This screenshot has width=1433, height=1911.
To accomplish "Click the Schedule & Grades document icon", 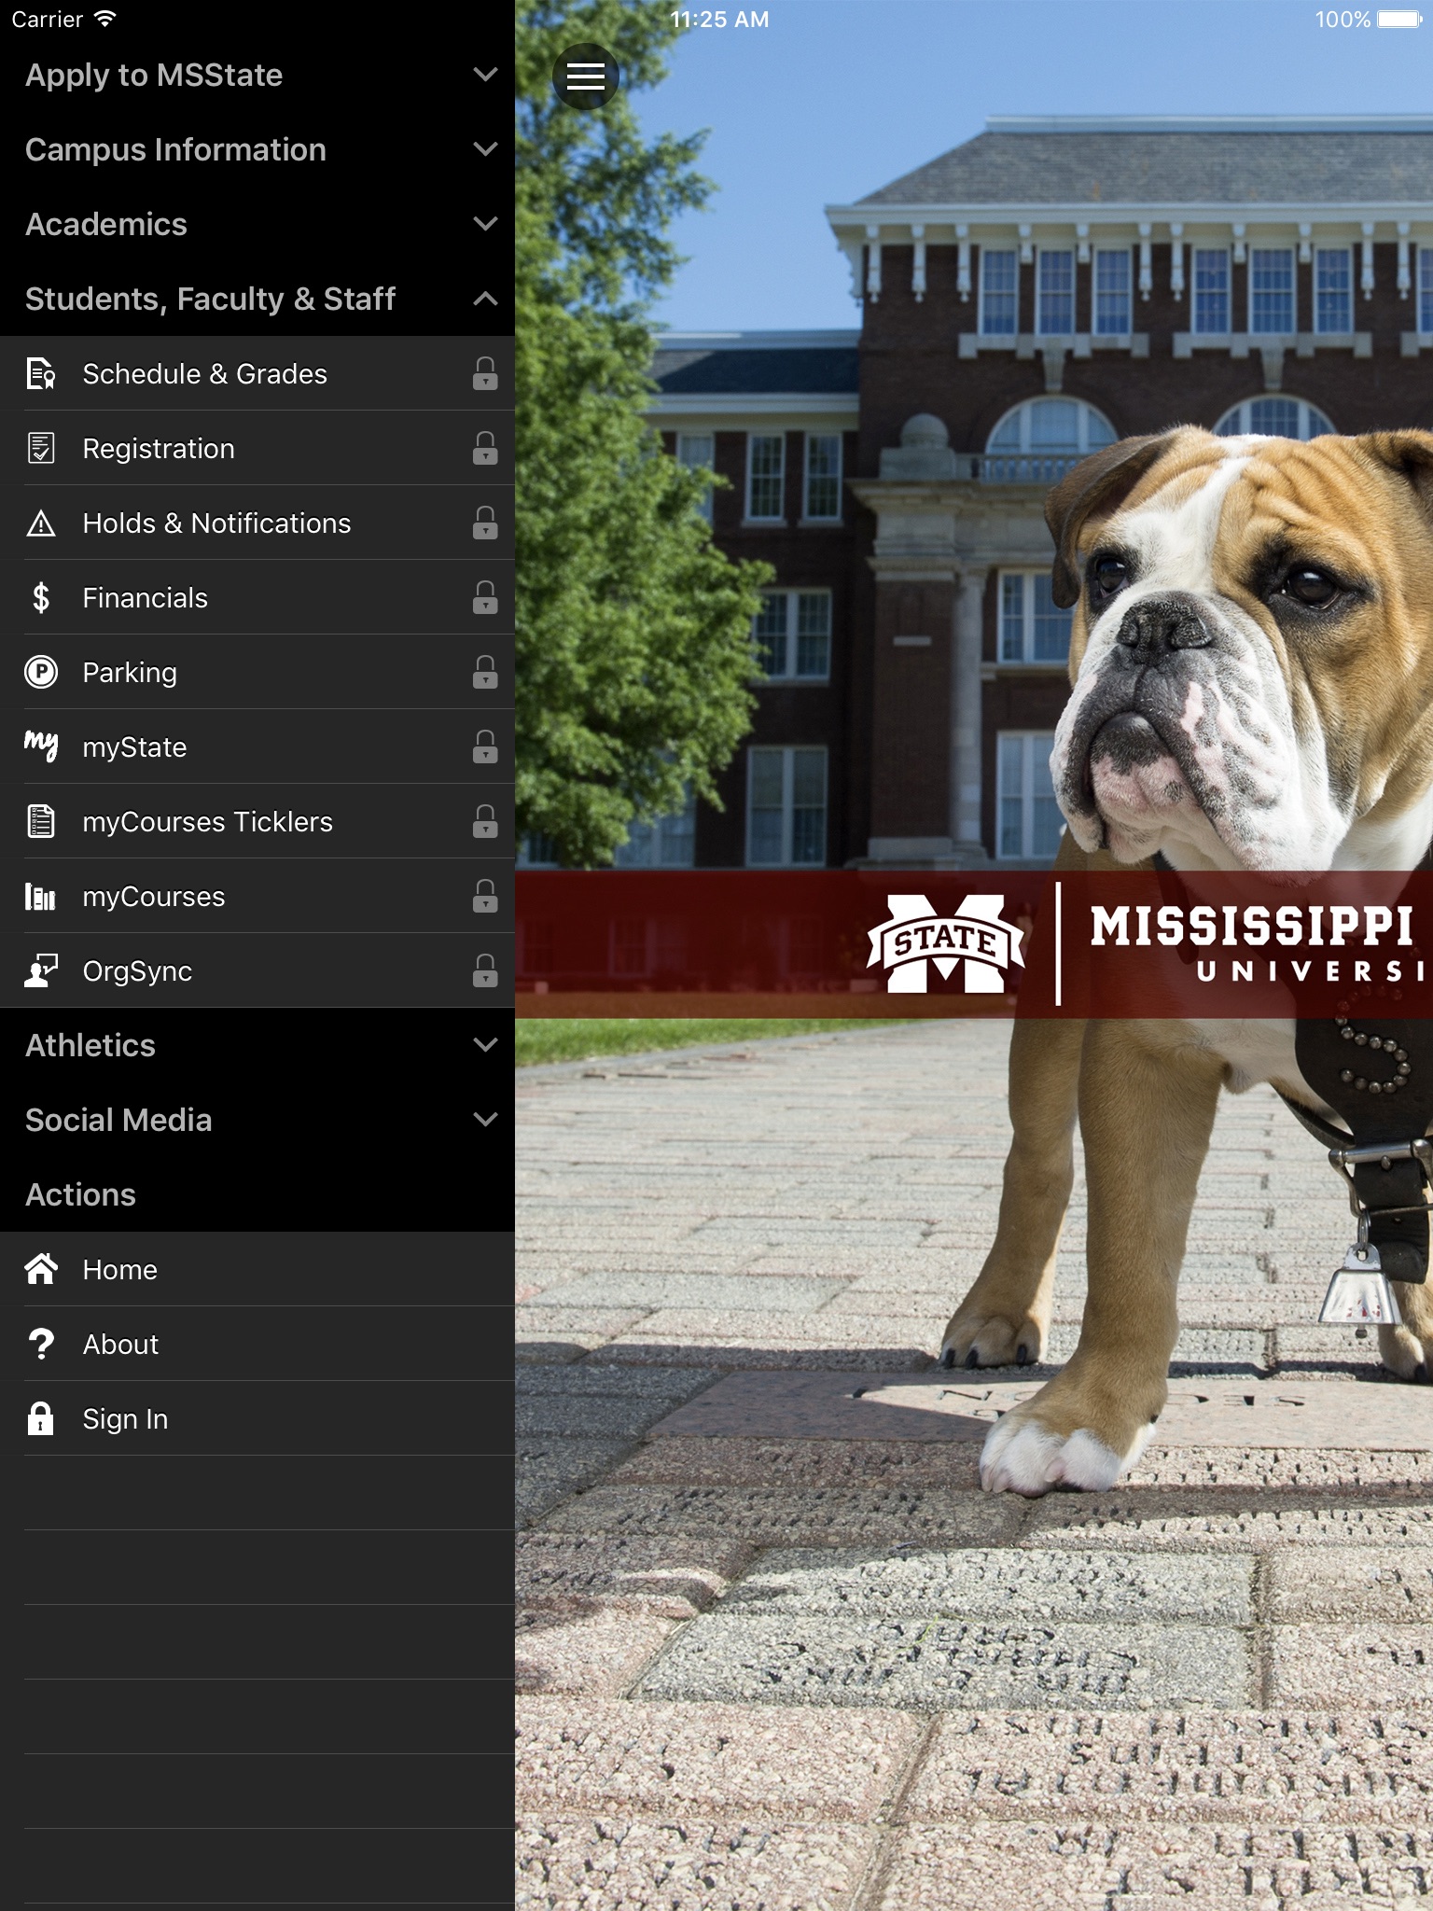I will coord(41,373).
